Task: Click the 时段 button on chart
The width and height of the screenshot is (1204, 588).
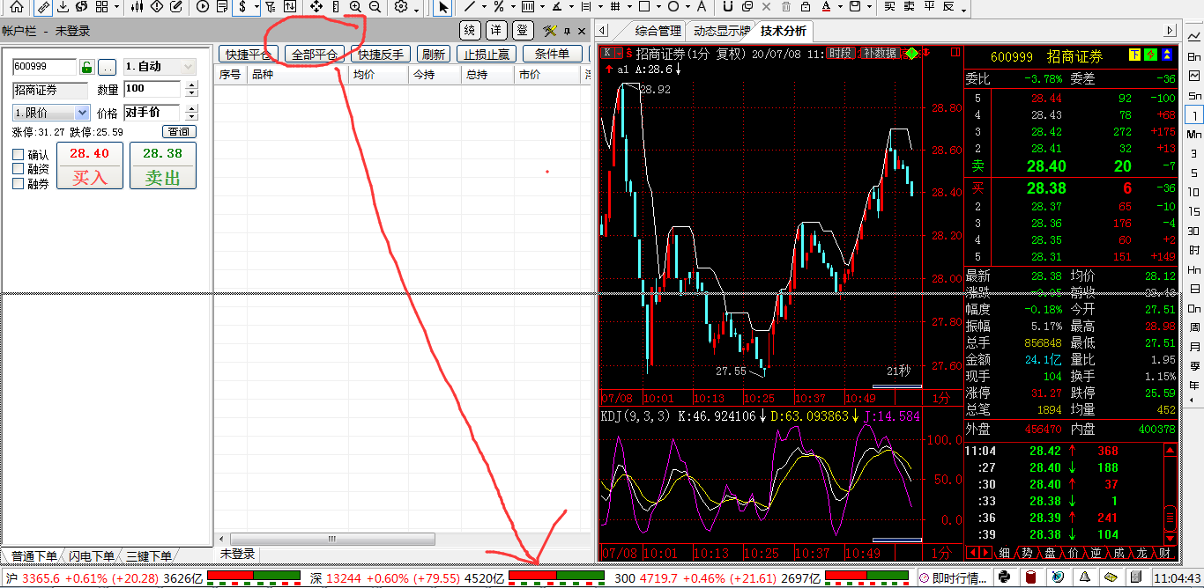Action: tap(841, 53)
